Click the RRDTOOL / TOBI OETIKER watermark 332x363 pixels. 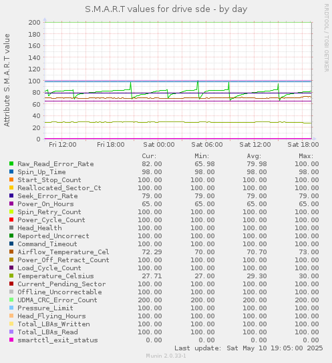point(327,38)
